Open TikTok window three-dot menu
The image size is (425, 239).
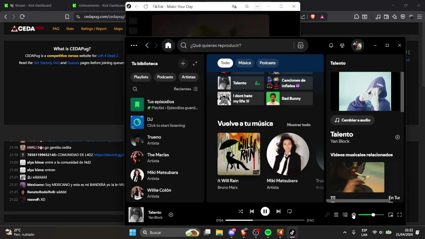pyautogui.click(x=257, y=6)
